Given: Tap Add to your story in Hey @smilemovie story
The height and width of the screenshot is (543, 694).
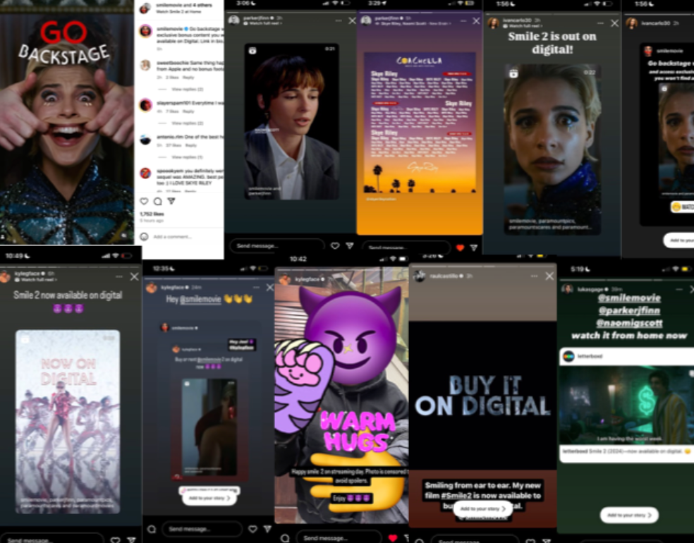Looking at the screenshot, I should [x=209, y=498].
